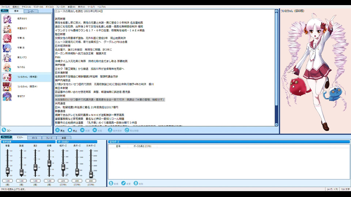Click the 高さ pitch slider handle
This screenshot has width=351, height=197.
[x=35, y=167]
